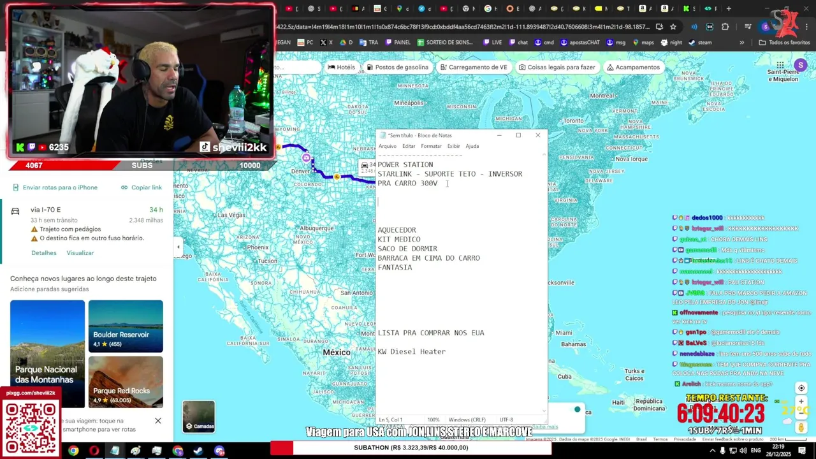Click 'KIT MEDICO' line in Notepad

(399, 240)
